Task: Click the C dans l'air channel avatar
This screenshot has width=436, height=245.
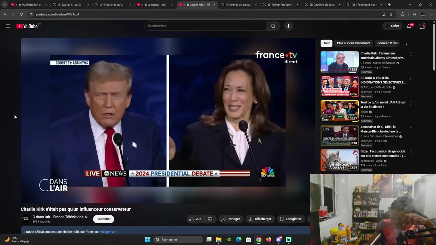Action: pos(25,219)
